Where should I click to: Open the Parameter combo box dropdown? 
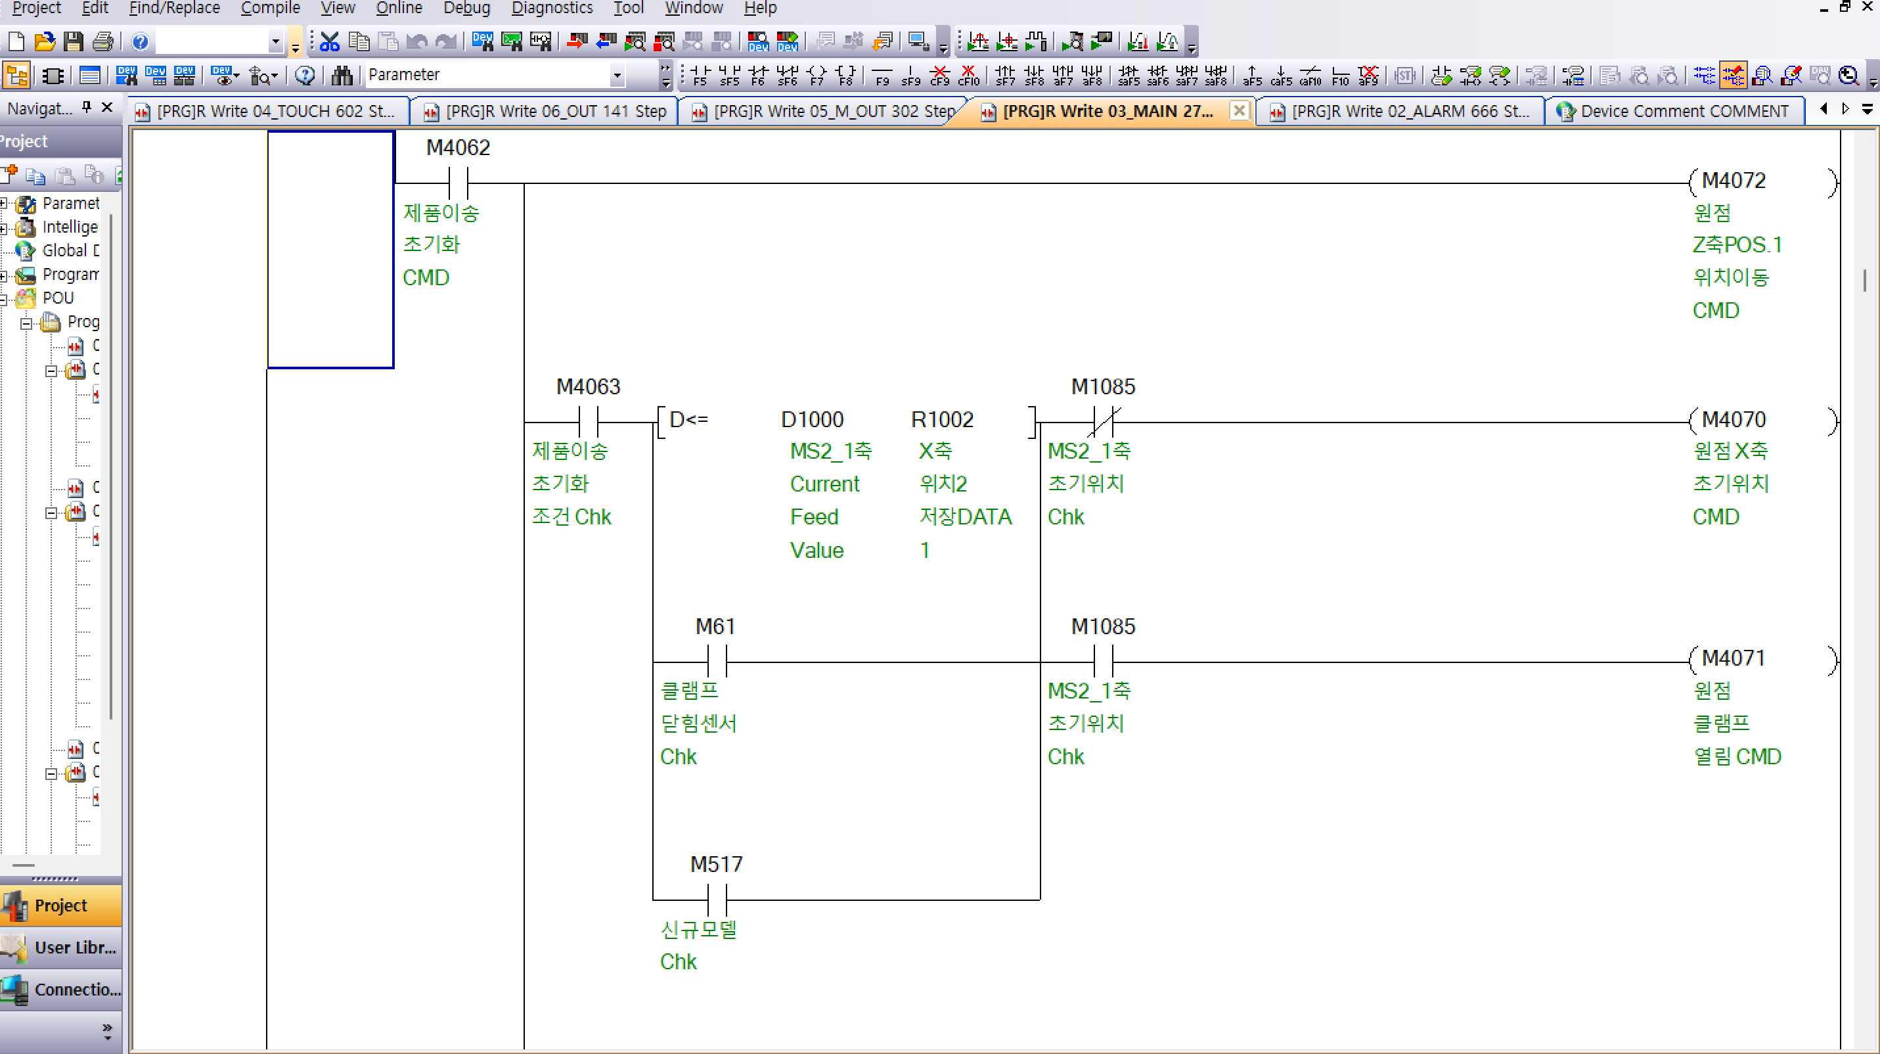pyautogui.click(x=617, y=74)
